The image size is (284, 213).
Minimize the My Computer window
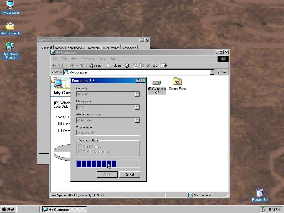[x=217, y=52]
